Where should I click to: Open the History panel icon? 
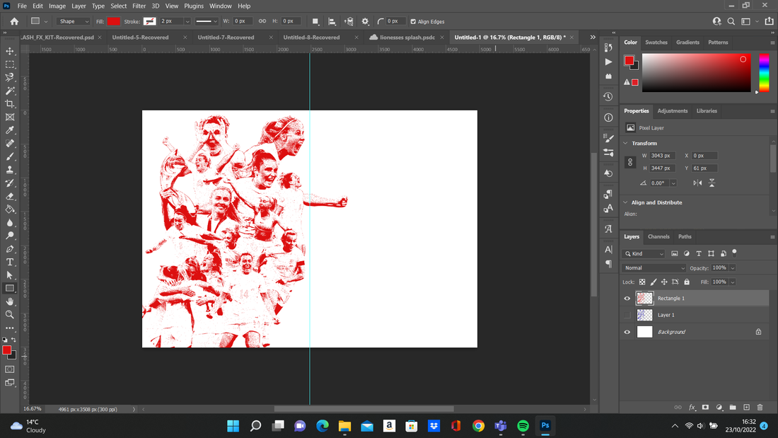pyautogui.click(x=608, y=96)
